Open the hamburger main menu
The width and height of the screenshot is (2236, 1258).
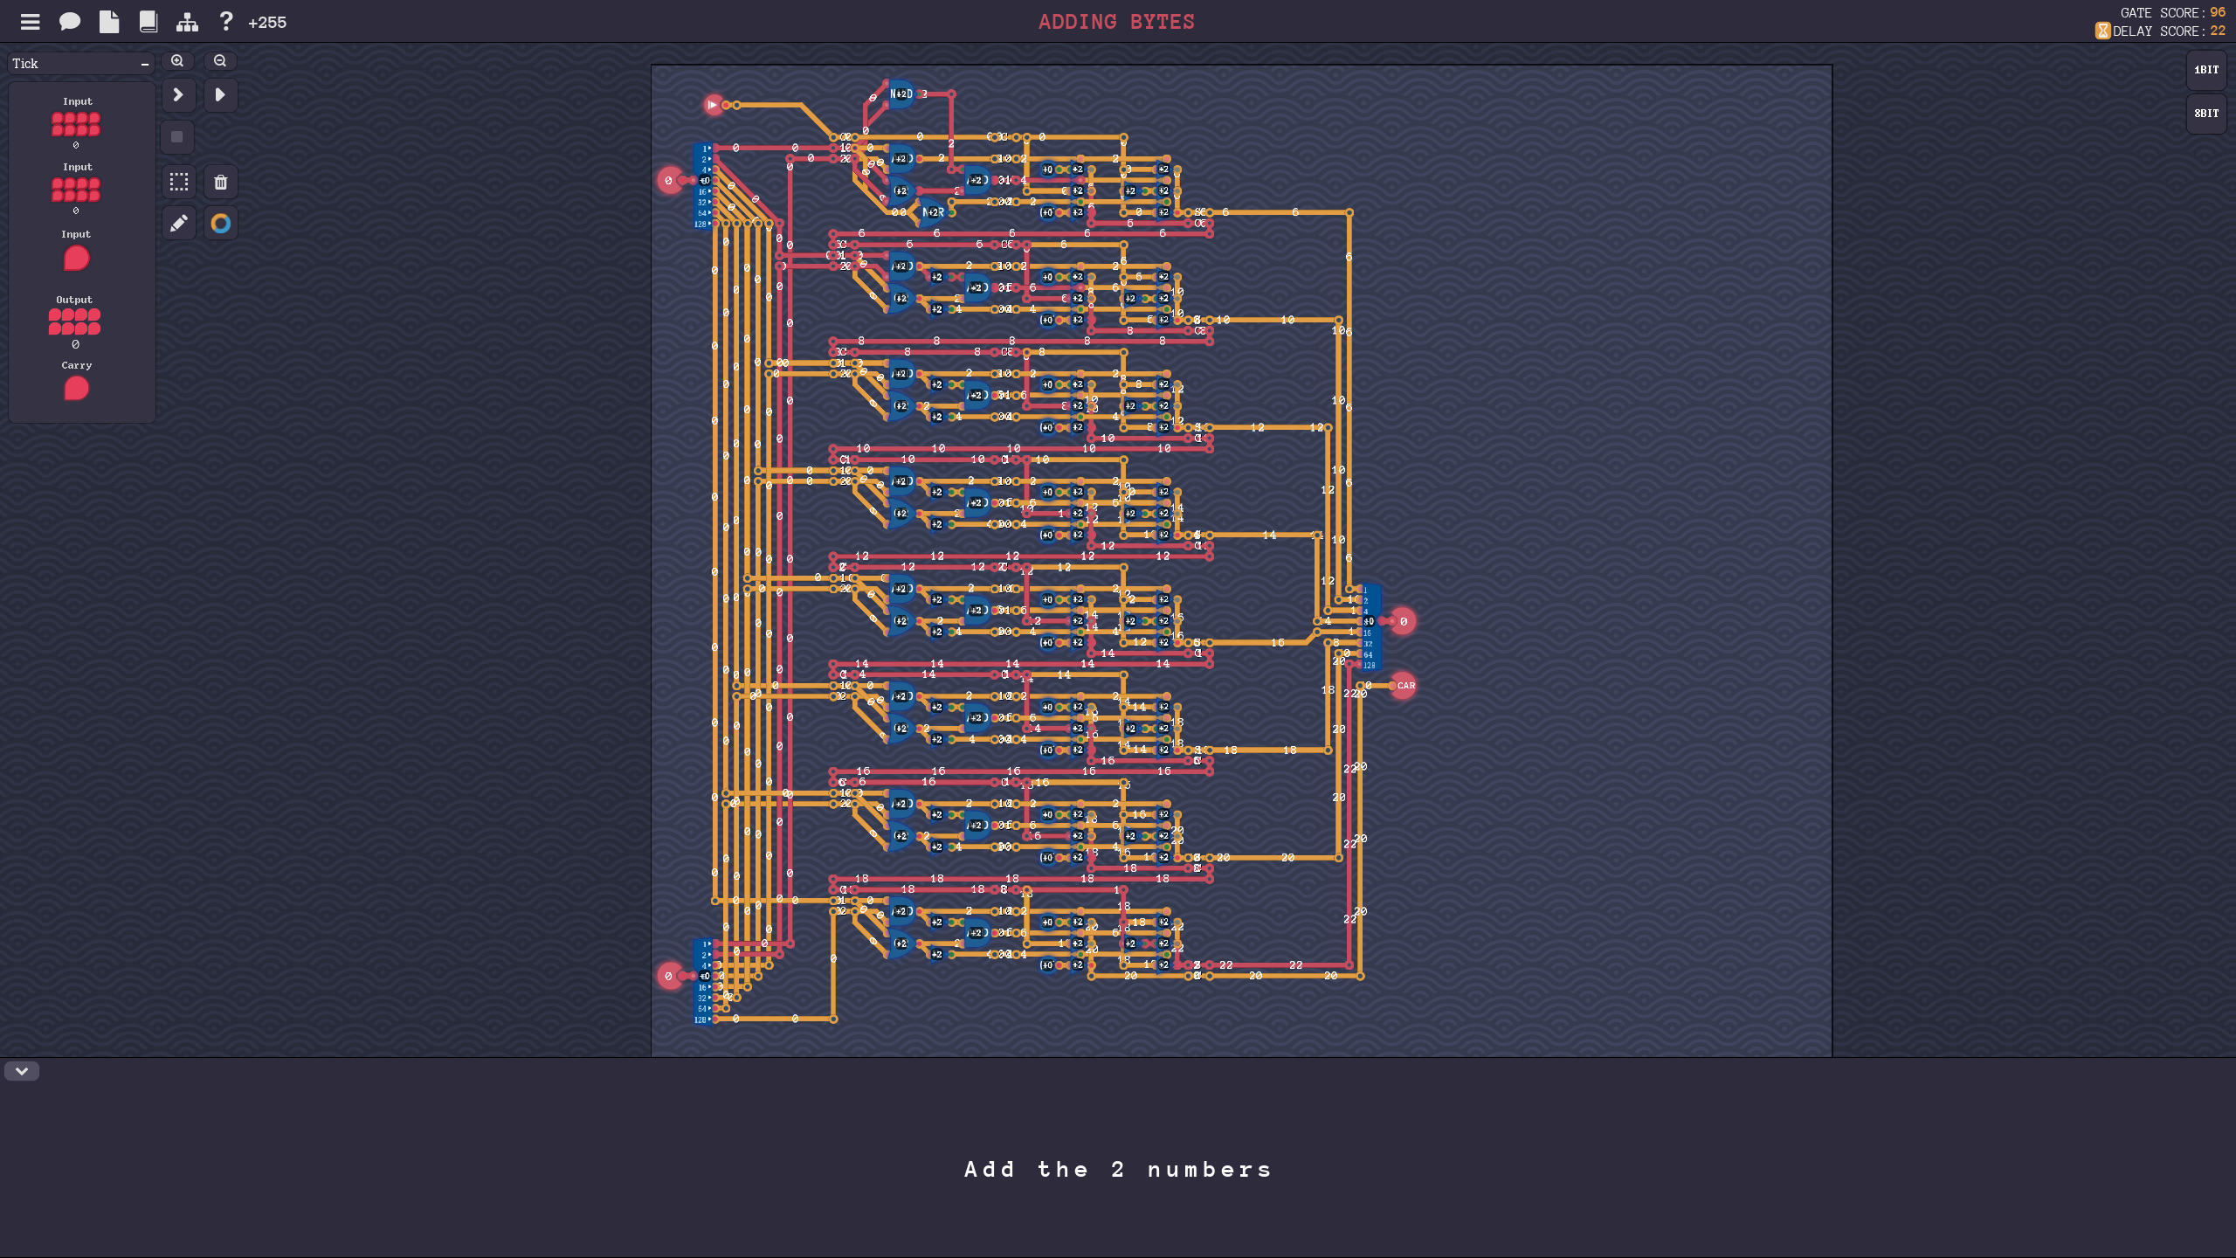click(x=30, y=22)
